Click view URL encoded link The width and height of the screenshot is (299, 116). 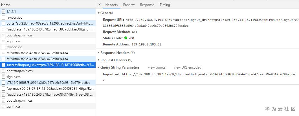(x=187, y=67)
